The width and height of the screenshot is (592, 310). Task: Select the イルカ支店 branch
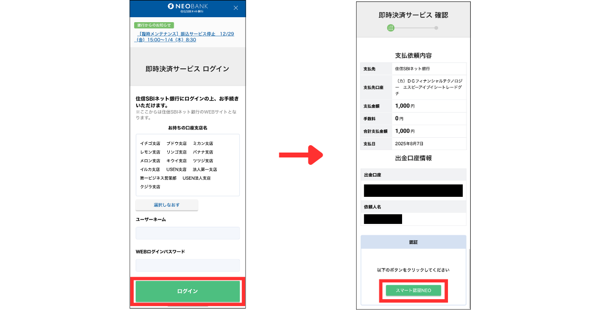point(150,169)
